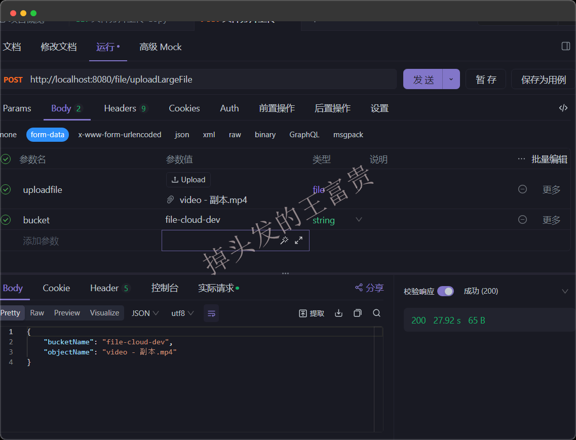Open 批量编辑 bulk edit
Image resolution: width=576 pixels, height=440 pixels.
tap(549, 159)
